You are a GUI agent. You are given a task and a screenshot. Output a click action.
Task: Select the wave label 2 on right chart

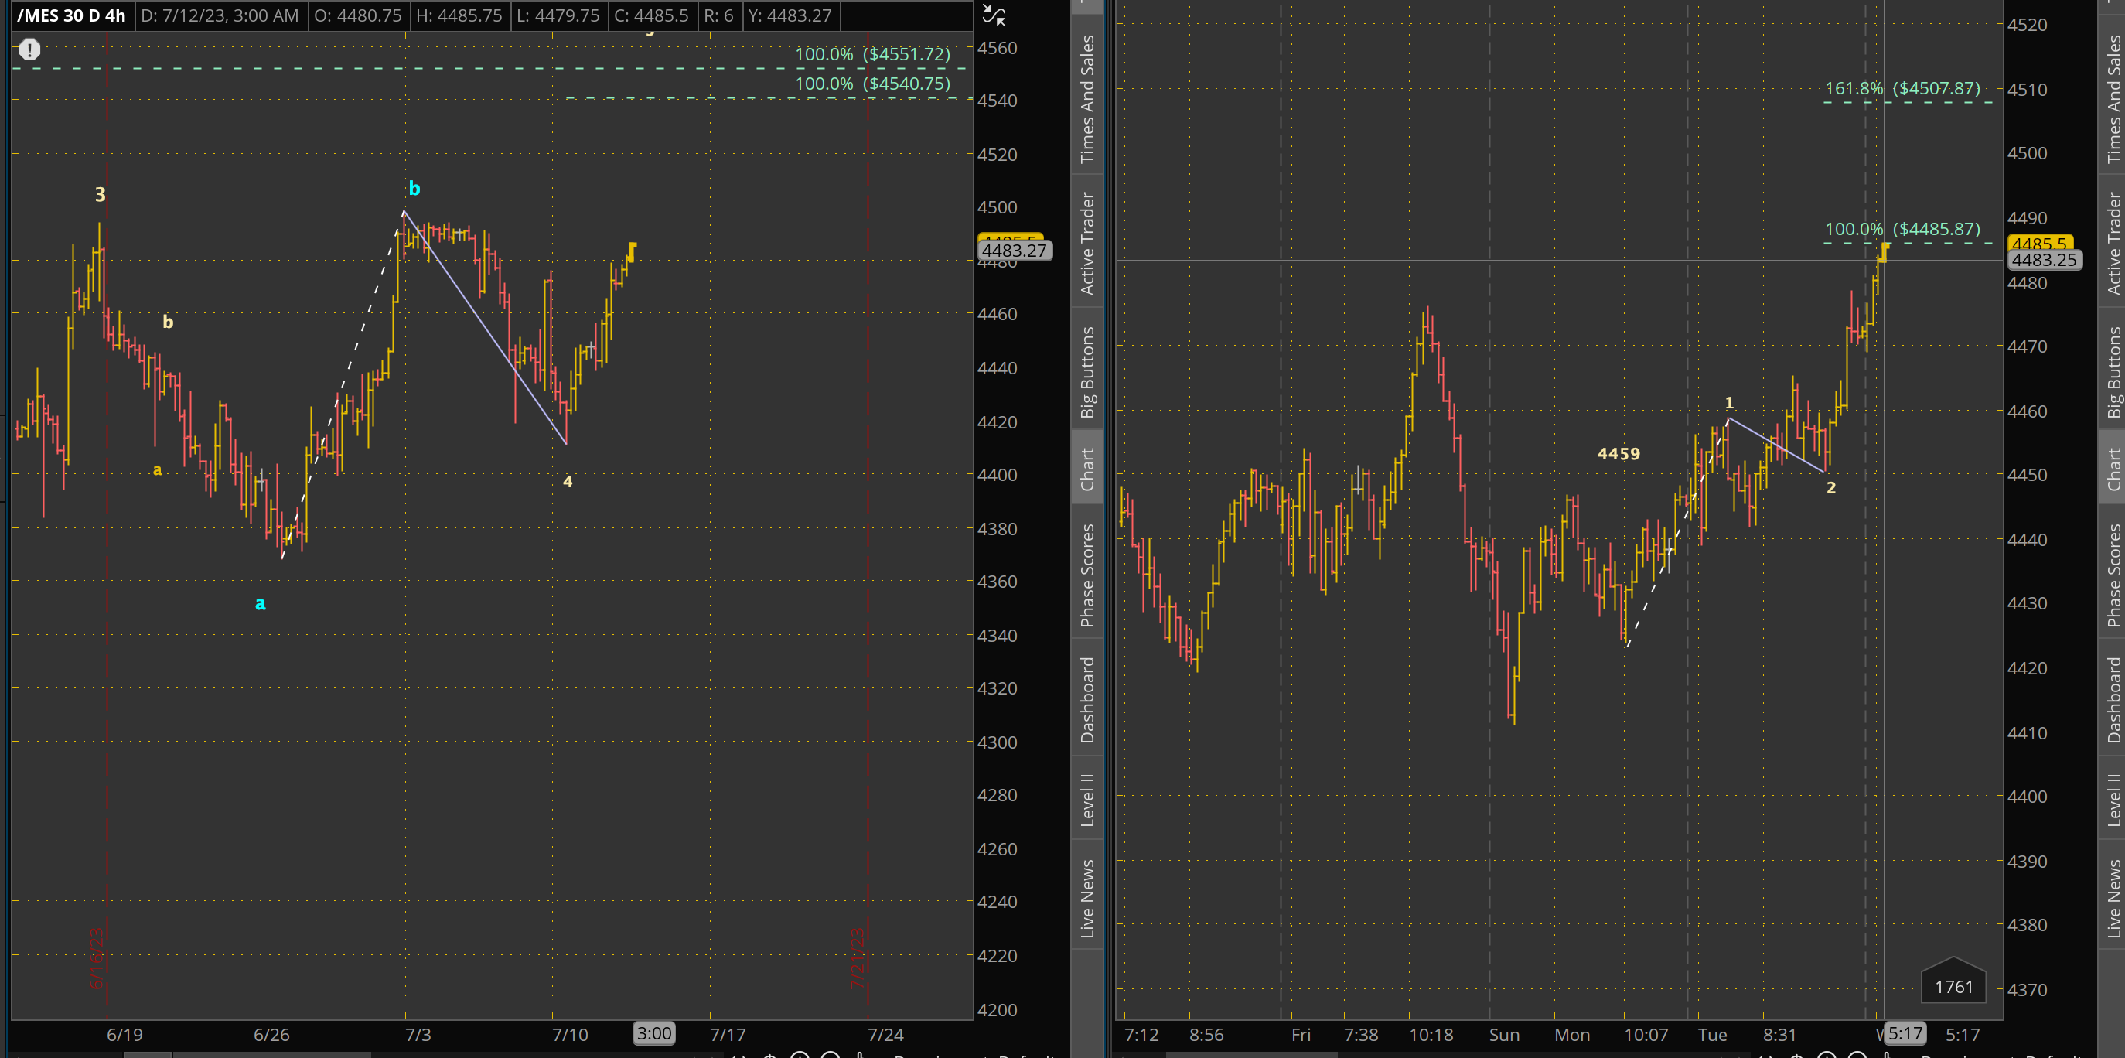(x=1830, y=488)
